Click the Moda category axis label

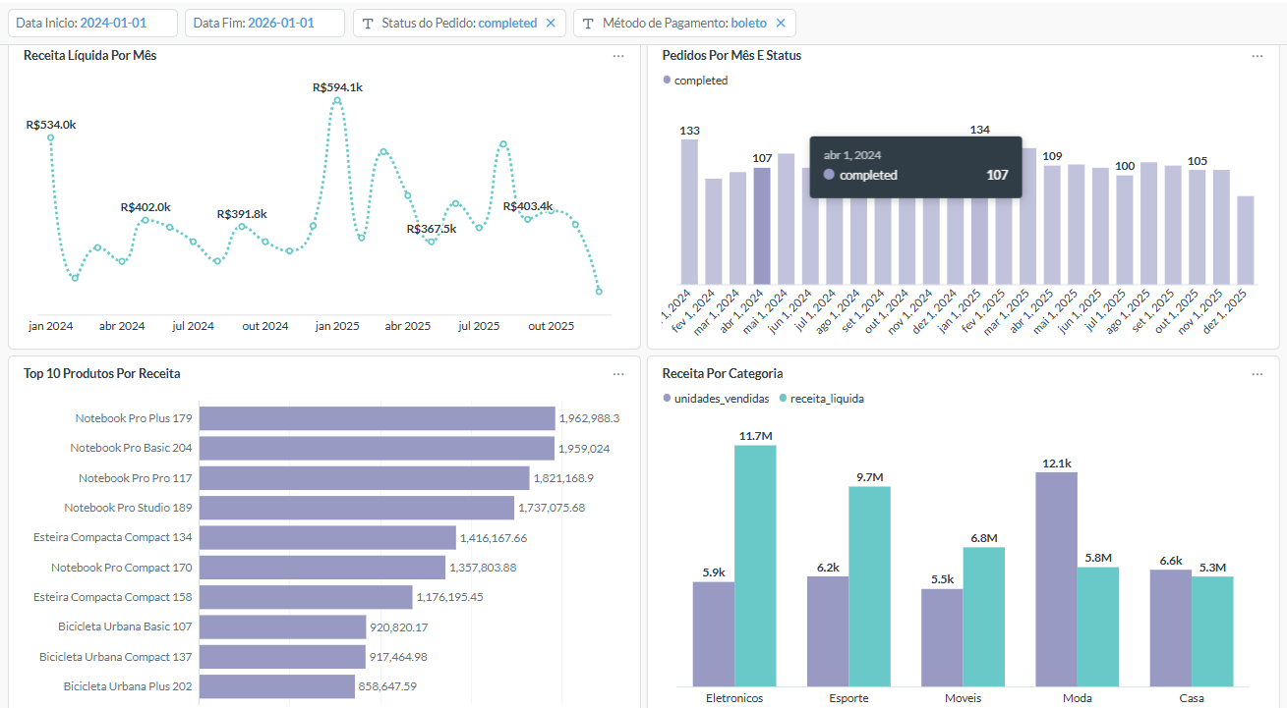tap(1078, 698)
